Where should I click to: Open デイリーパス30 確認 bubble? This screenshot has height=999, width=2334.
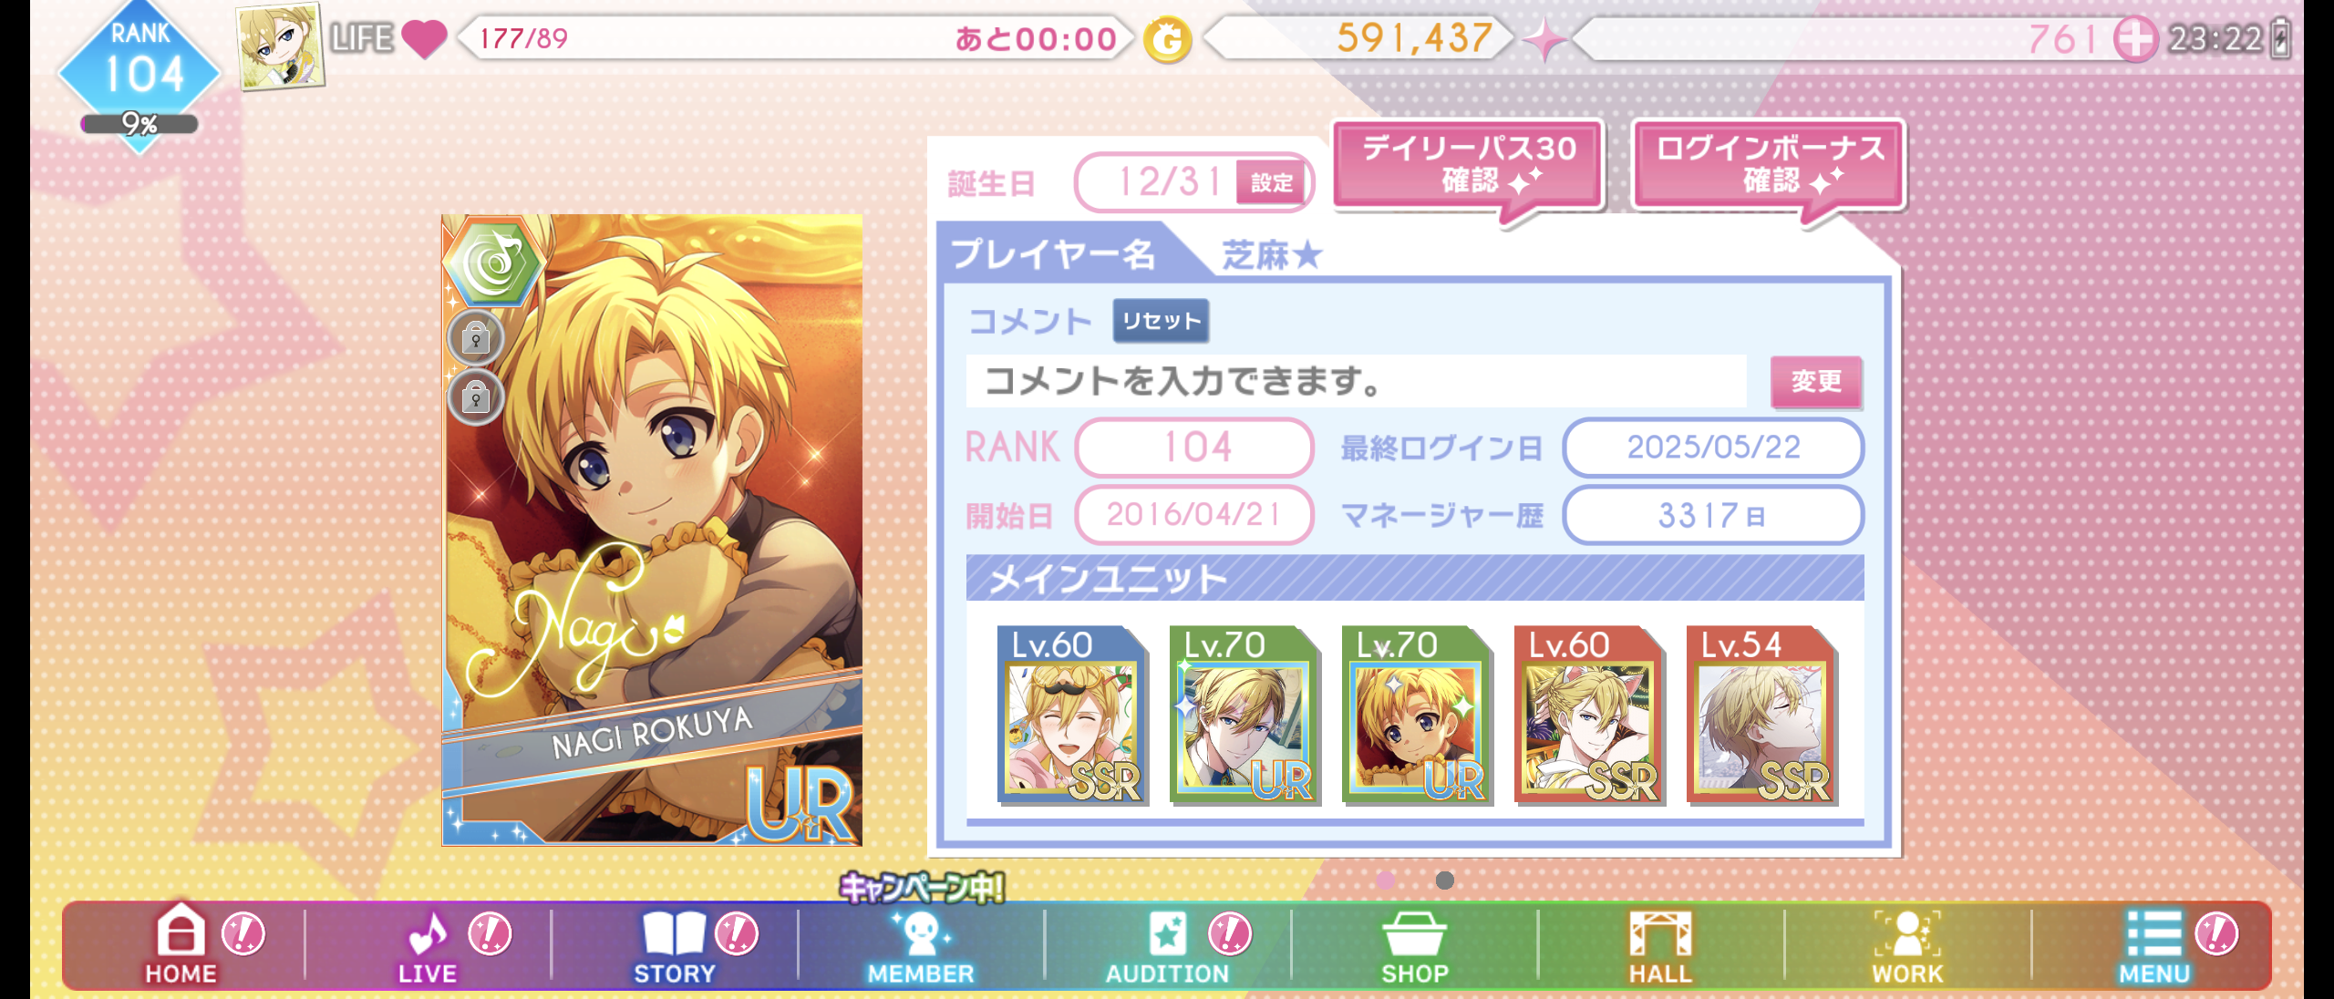pos(1468,164)
